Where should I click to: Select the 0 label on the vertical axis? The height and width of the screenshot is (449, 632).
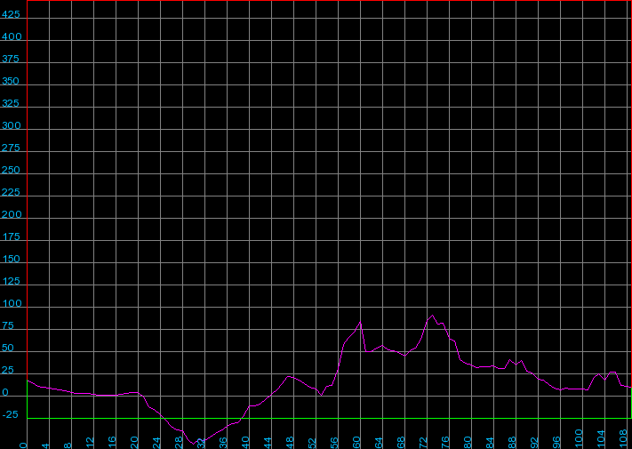pos(4,392)
